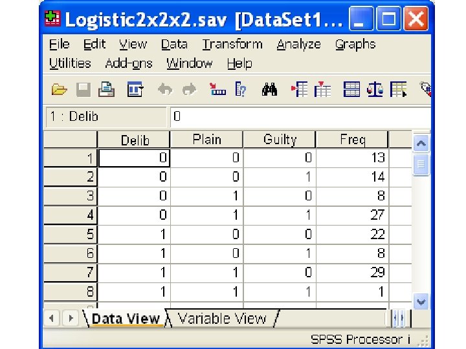Switch to the Variable View tab
This screenshot has height=349, width=466.
pyautogui.click(x=222, y=319)
